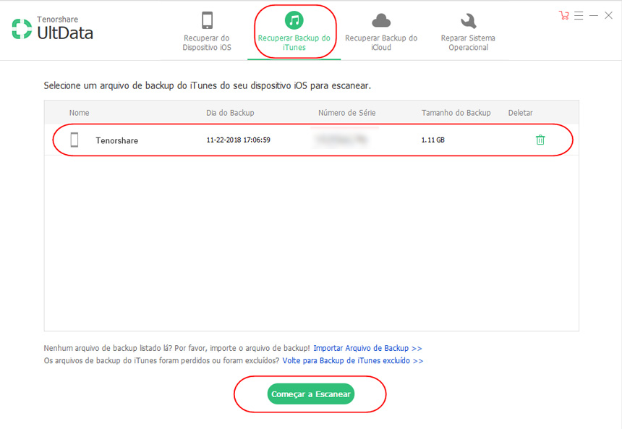Click the Nome column header

80,113
